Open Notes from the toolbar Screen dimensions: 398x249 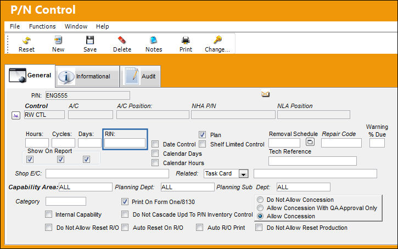154,40
